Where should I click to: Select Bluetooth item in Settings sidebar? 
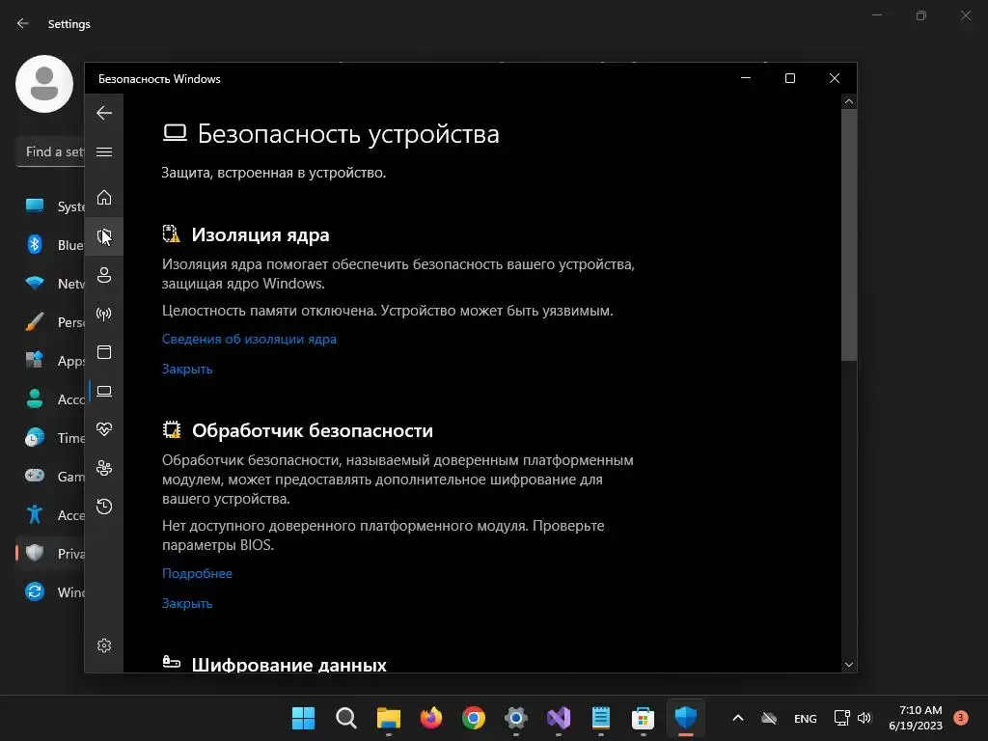tap(50, 244)
